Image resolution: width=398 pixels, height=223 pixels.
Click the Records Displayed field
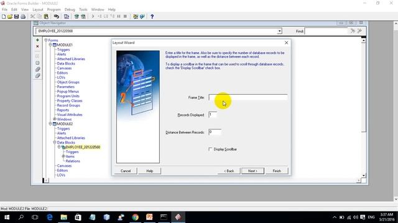(213, 115)
